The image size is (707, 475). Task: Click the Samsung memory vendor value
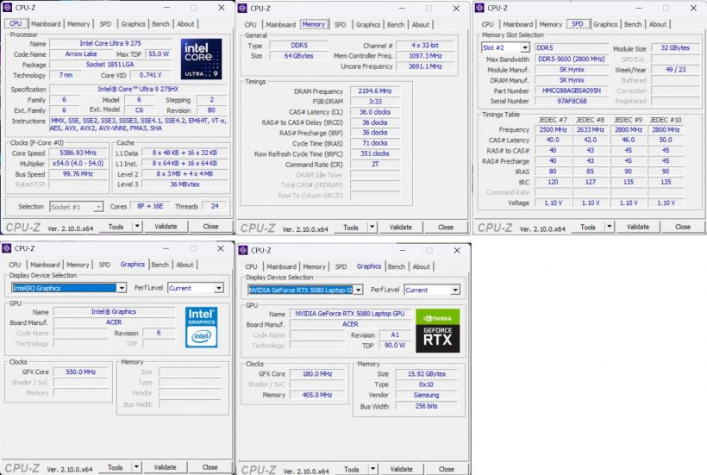(x=427, y=395)
